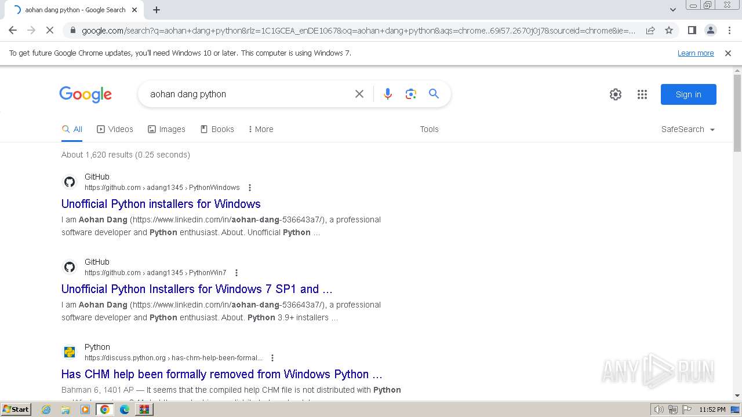Open a new browser tab
Viewport: 742px width, 417px height.
(x=157, y=10)
